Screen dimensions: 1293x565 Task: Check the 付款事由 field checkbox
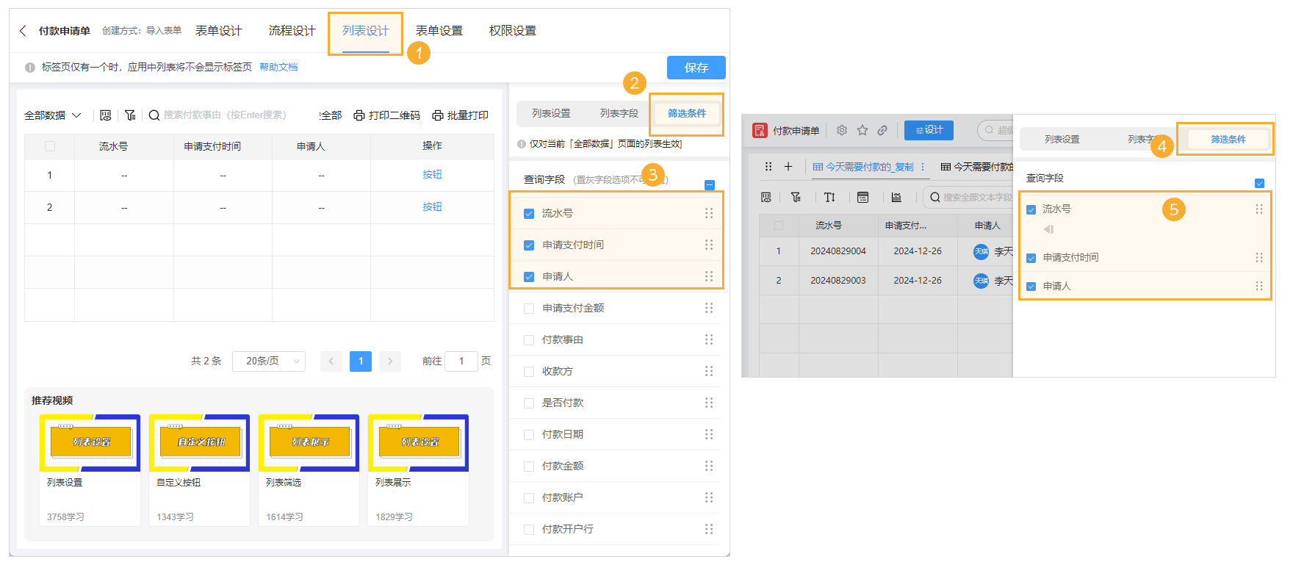(x=529, y=340)
